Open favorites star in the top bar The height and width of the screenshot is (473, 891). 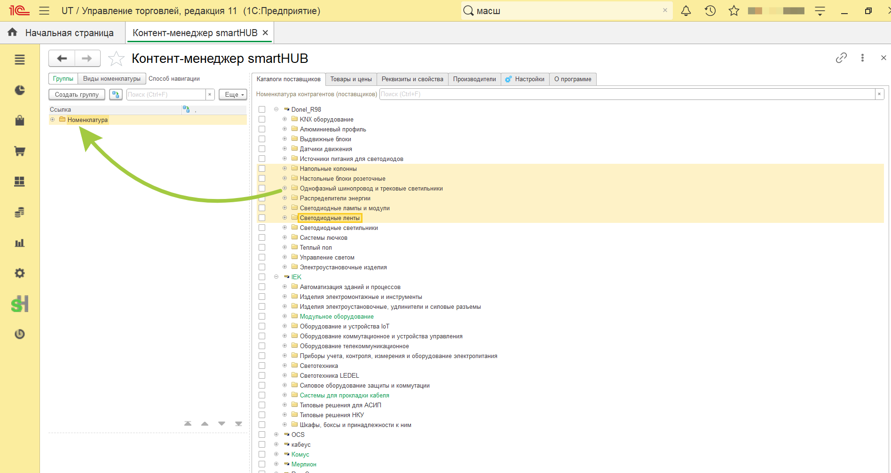[734, 11]
